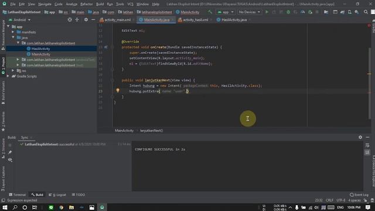The height and width of the screenshot is (211, 375).
Task: Open the app run configuration dropdown
Action: pos(225,12)
